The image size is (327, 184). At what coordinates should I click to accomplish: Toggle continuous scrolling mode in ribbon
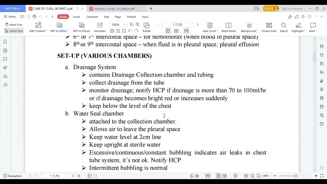pyautogui.click(x=186, y=31)
